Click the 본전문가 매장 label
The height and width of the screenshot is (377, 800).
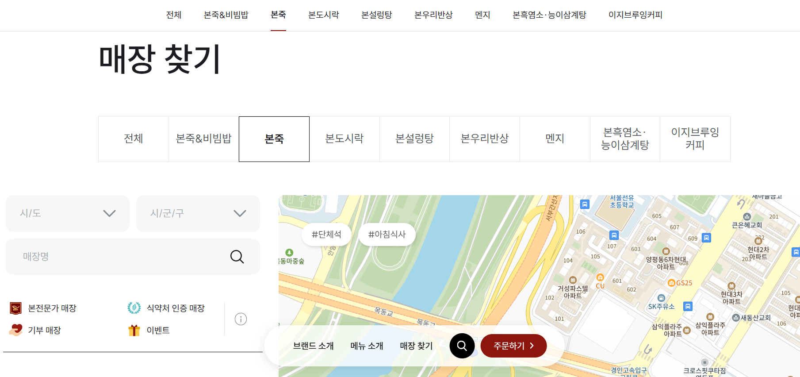tap(52, 308)
